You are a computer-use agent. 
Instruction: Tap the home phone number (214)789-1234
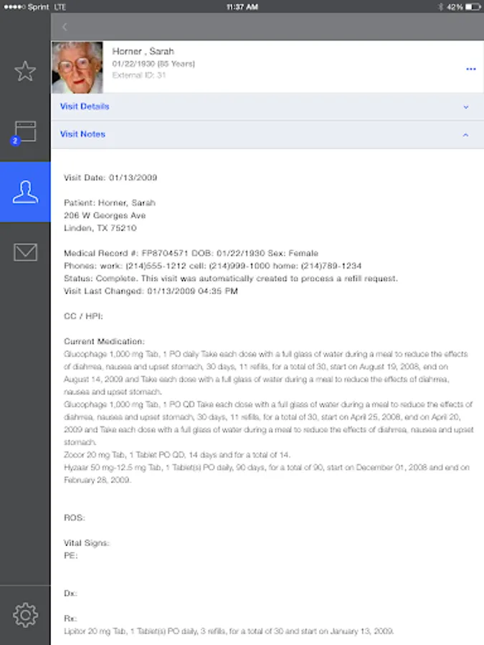pyautogui.click(x=331, y=266)
